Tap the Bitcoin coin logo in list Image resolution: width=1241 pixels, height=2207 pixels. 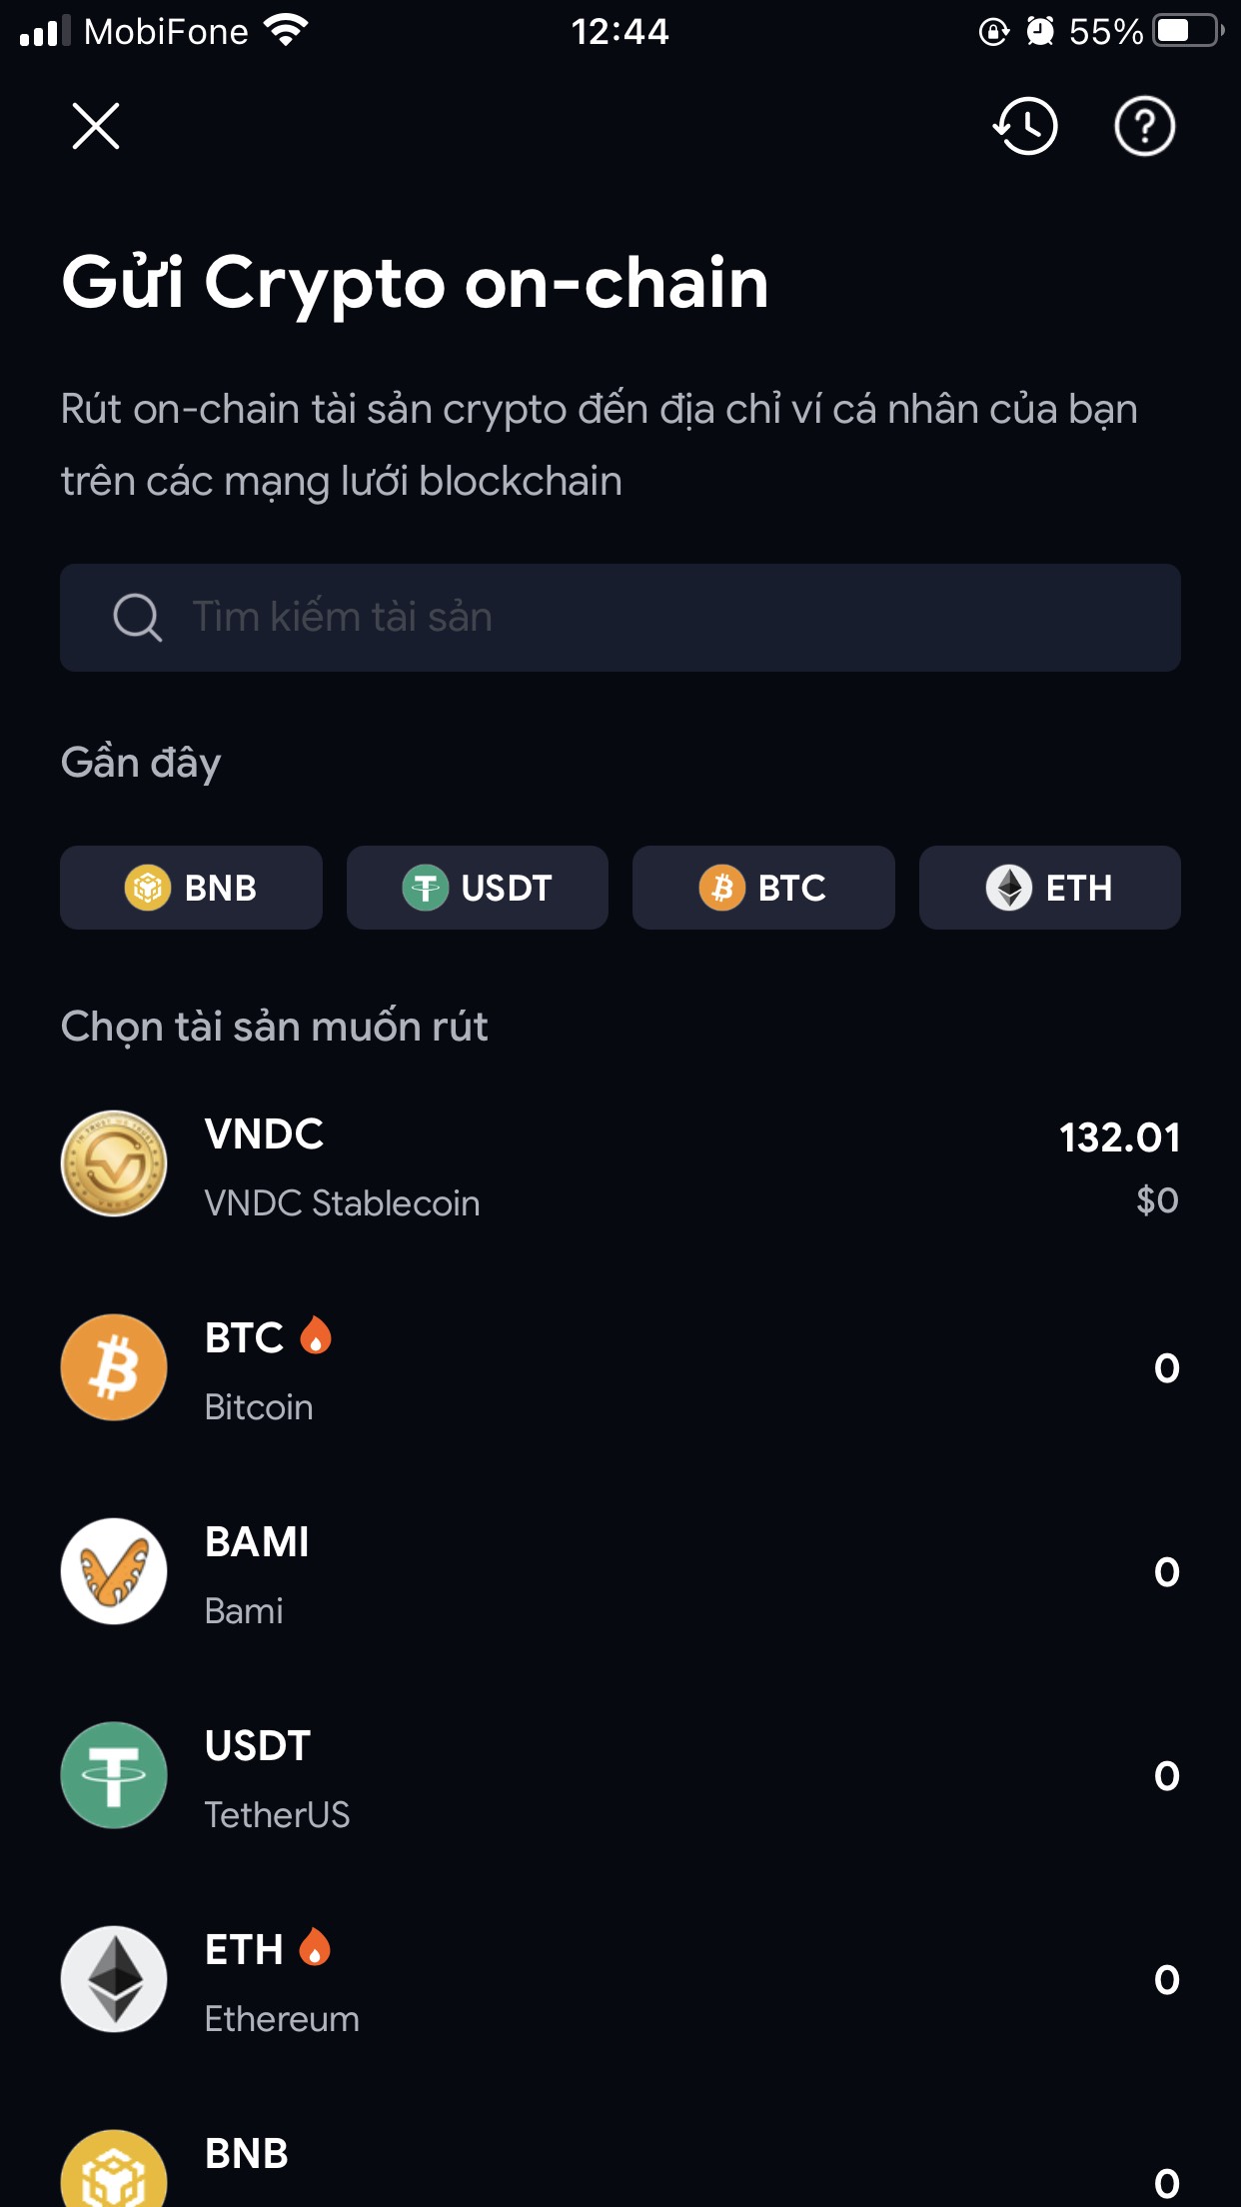[114, 1367]
